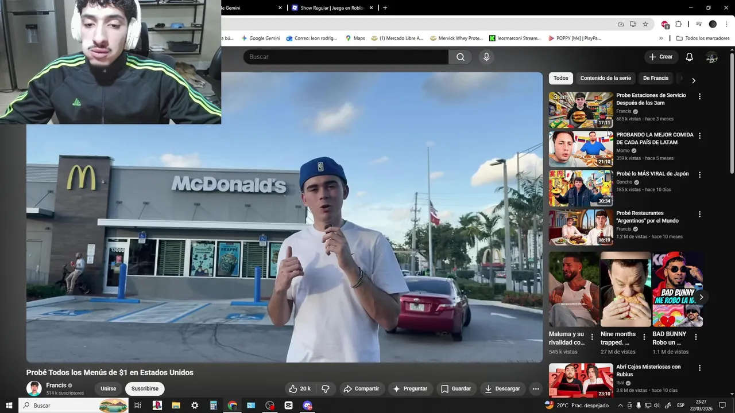The width and height of the screenshot is (735, 413).
Task: Open options for Maluma short
Action: pos(592,337)
